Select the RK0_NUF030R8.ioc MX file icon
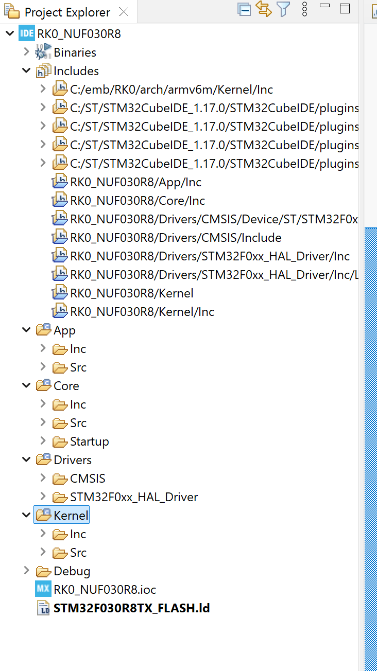 coord(43,589)
